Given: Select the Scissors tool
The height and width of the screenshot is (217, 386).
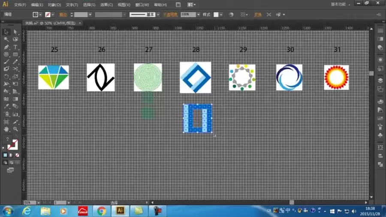Looking at the screenshot, I should click(15, 69).
